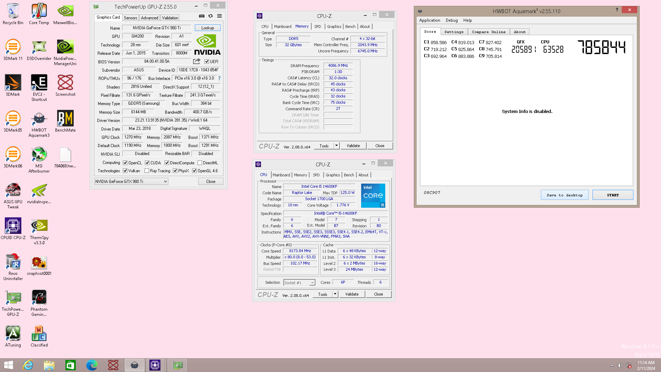661x372 pixels.
Task: Click the Windows Start button on taskbar
Action: (9, 365)
